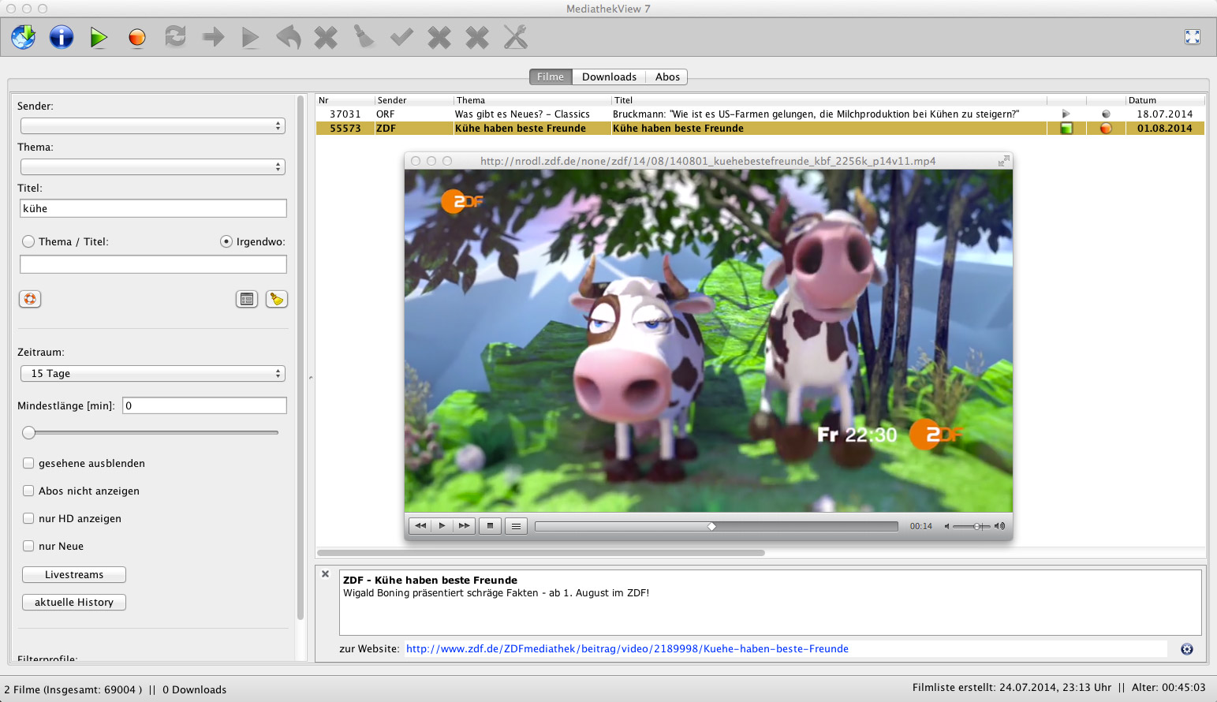Toggle fullscreen icon at toolbar right
1217x702 pixels.
tap(1193, 37)
